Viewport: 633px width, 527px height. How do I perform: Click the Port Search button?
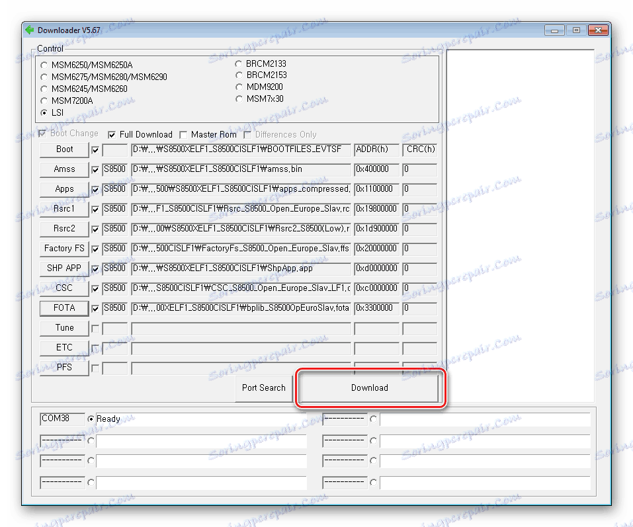coord(264,387)
